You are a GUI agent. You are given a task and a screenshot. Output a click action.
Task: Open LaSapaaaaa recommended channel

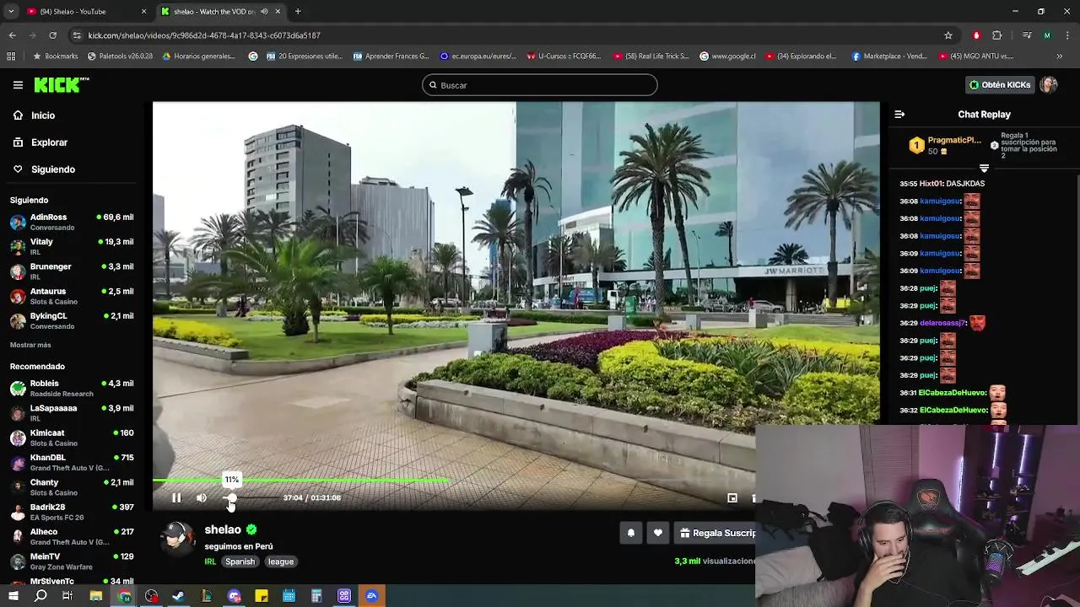click(x=72, y=412)
